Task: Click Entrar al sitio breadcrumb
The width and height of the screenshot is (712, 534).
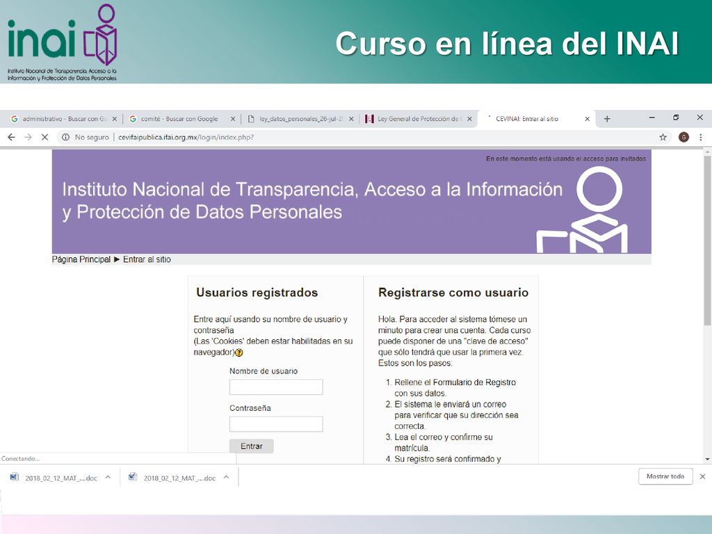Action: click(x=147, y=259)
